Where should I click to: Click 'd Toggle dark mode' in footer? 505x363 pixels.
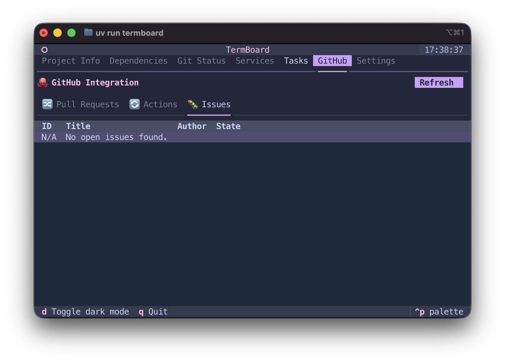tap(85, 311)
